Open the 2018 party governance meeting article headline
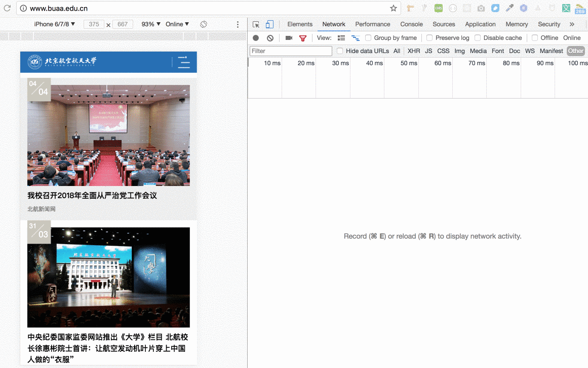The image size is (588, 368). [92, 196]
